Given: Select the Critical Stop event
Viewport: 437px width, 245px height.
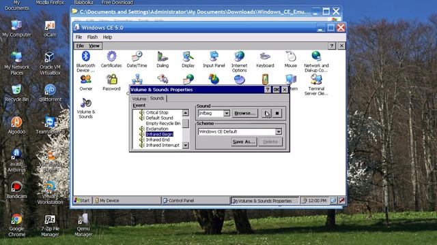Looking at the screenshot, I should click(157, 112).
